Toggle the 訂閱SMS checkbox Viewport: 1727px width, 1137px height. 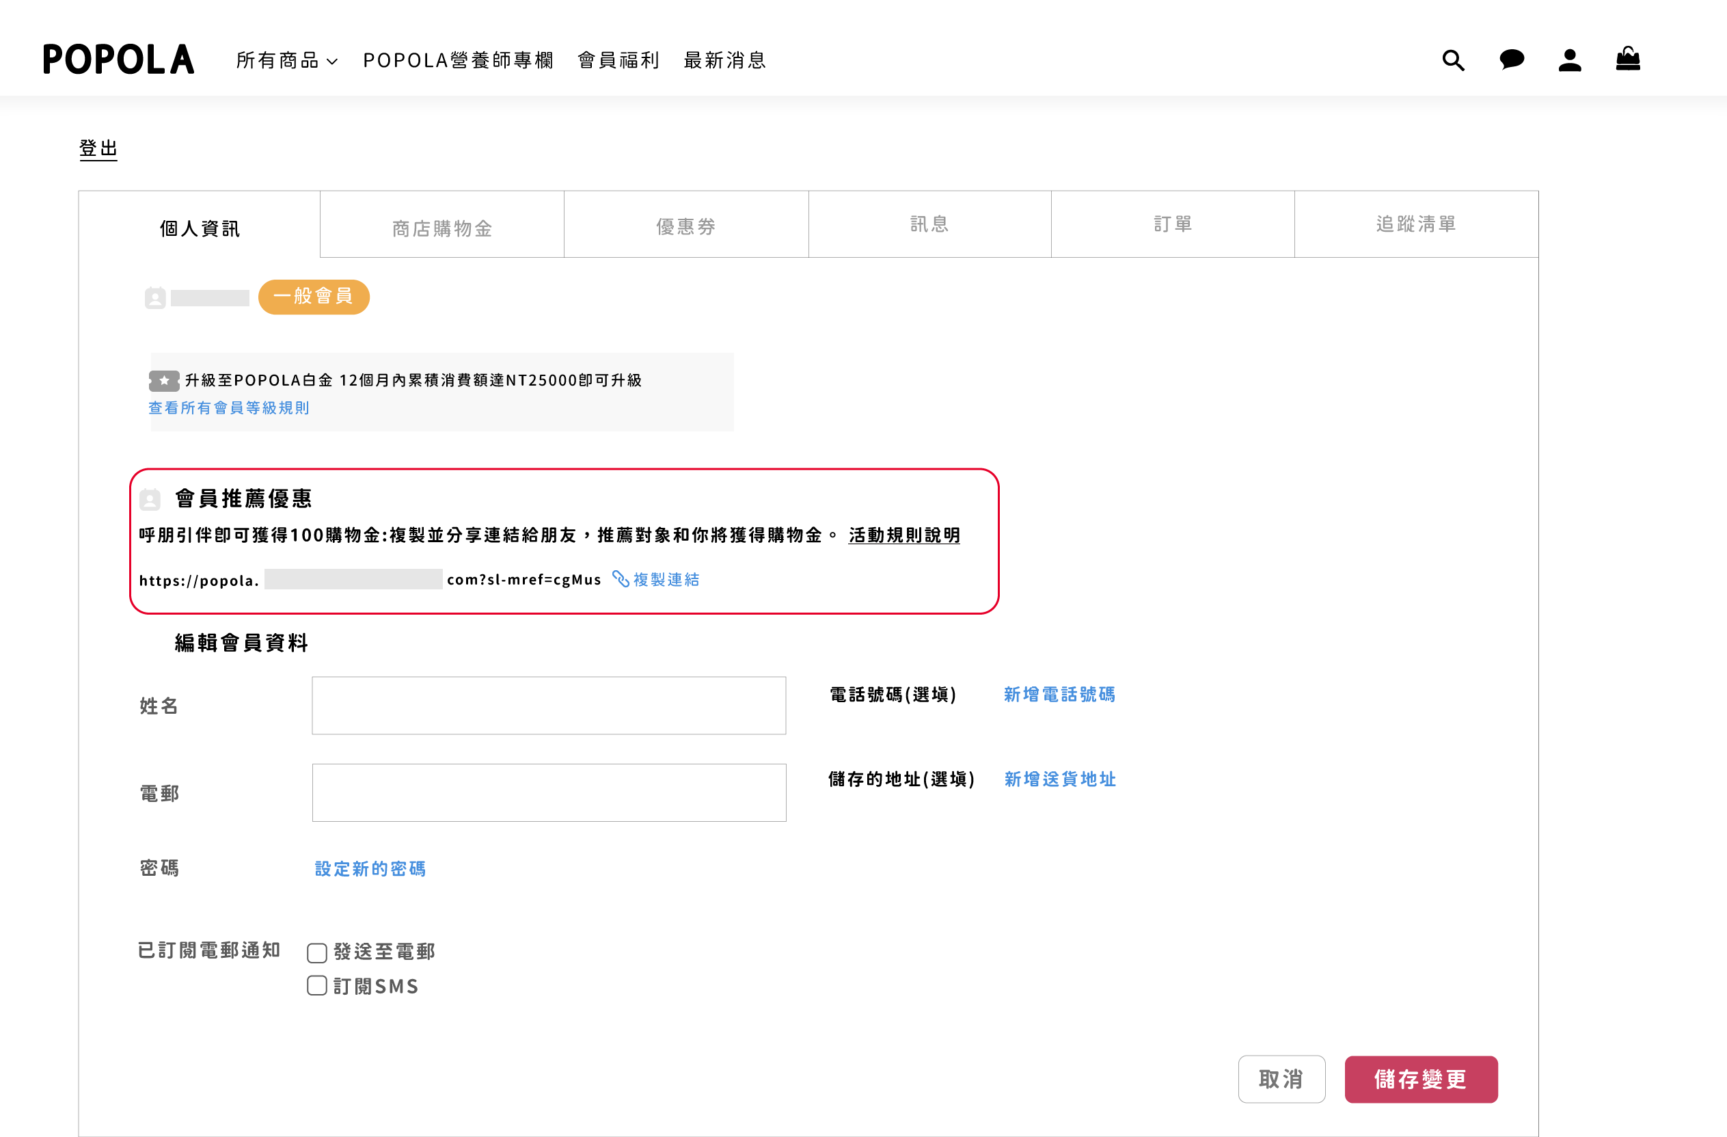pos(317,985)
